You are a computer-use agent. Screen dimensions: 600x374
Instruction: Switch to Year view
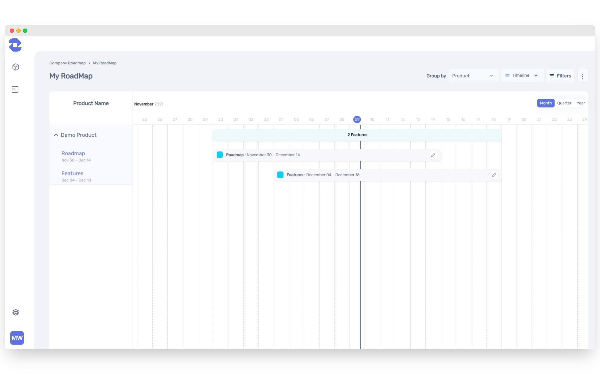(581, 103)
